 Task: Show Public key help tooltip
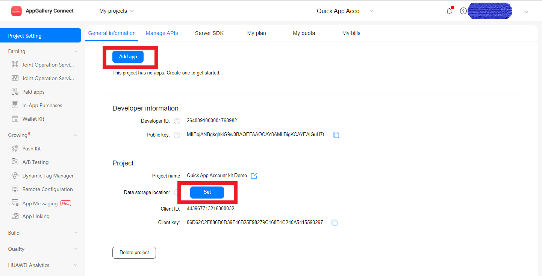pos(177,135)
